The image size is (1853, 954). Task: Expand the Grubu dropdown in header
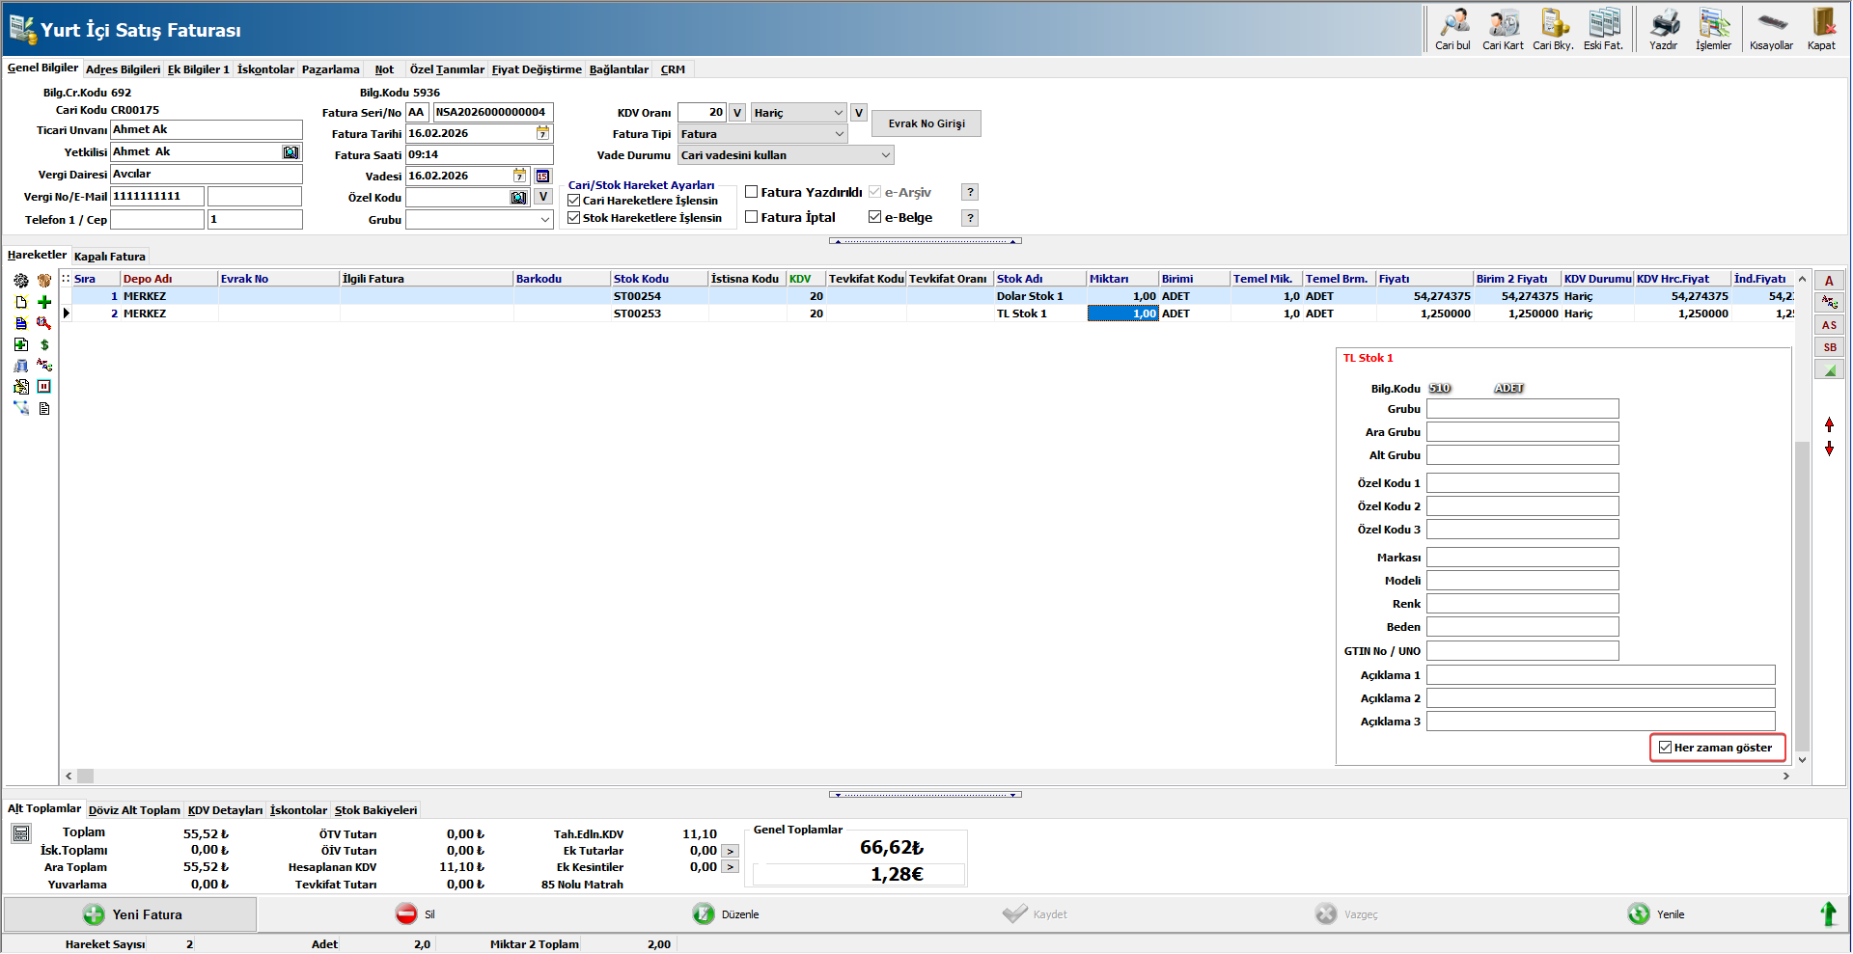(x=544, y=220)
